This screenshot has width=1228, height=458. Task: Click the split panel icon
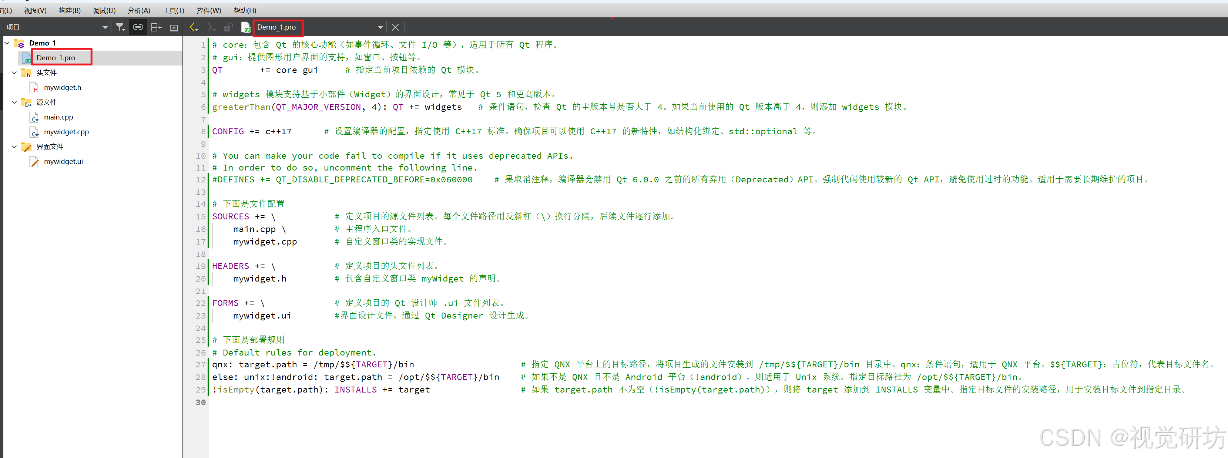coord(156,28)
